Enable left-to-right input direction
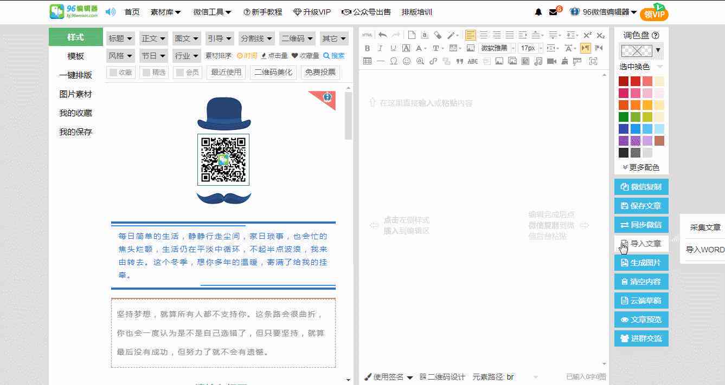The height and width of the screenshot is (385, 725). coord(586,48)
